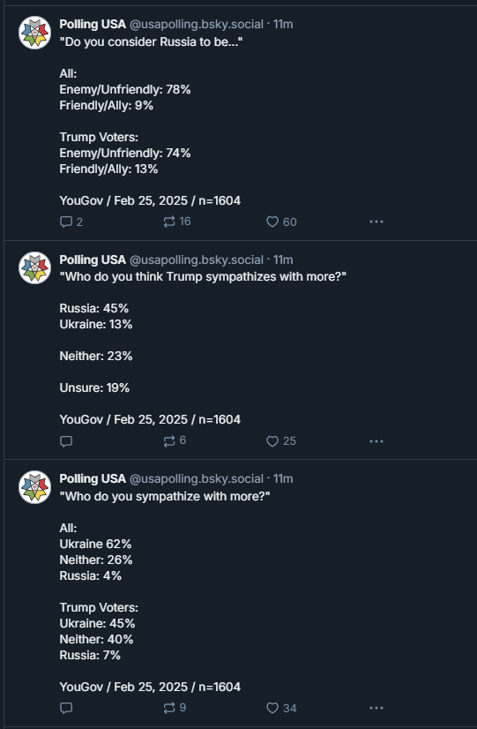Screen dimensions: 477x729
Task: Repost the post with 9 reposts
Action: tap(175, 708)
